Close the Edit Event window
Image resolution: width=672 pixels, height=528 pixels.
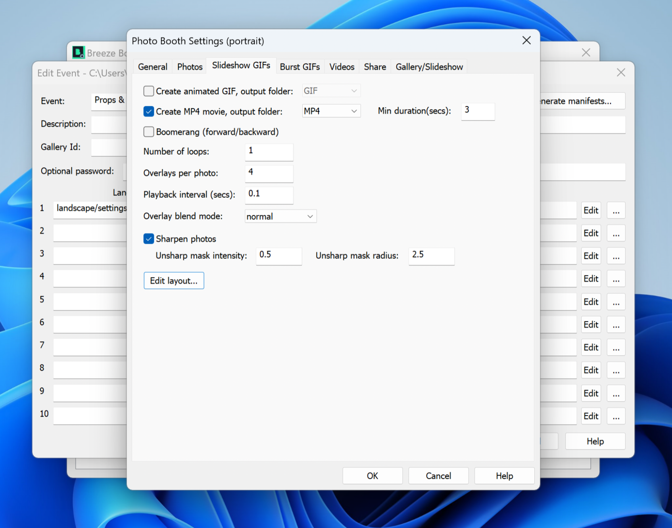(x=620, y=73)
